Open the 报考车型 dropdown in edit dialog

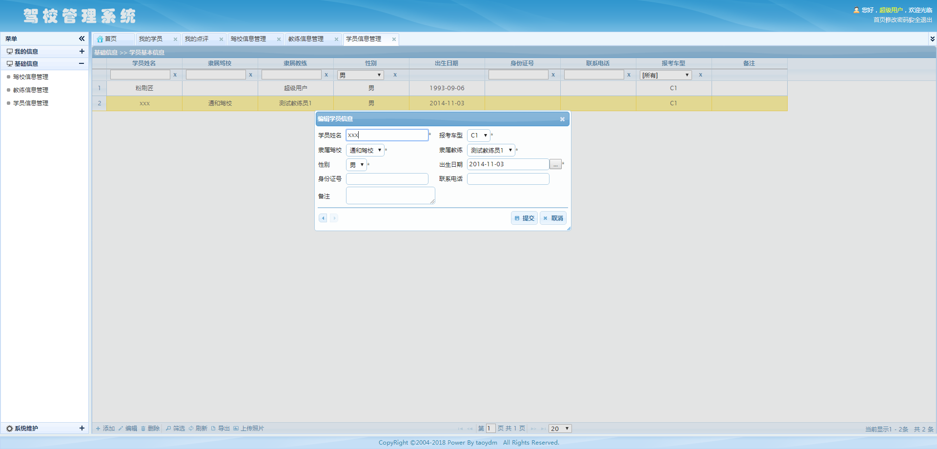(x=479, y=136)
